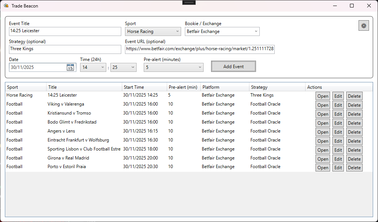
Task: Open the settings gear panel
Action: pos(363,25)
